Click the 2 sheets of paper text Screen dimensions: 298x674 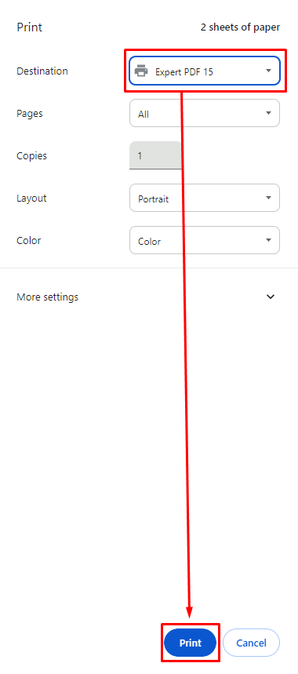click(x=241, y=27)
